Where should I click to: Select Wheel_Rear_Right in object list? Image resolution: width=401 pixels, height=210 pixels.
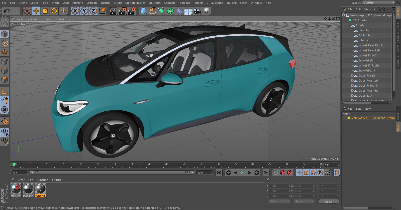[370, 45]
